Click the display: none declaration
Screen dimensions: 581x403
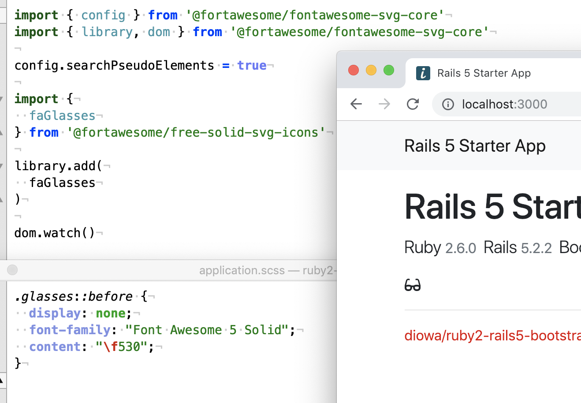pos(80,313)
